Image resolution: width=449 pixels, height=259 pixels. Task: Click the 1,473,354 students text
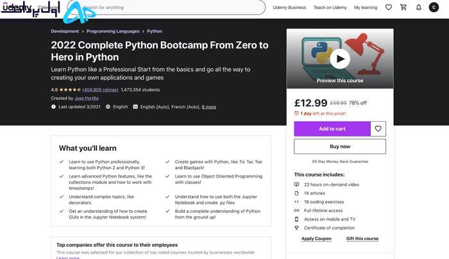pyautogui.click(x=140, y=90)
